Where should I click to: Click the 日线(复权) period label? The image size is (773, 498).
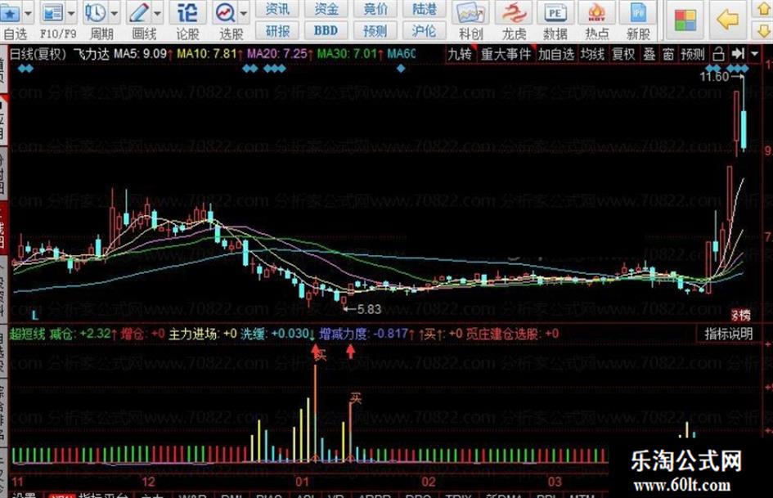(38, 54)
